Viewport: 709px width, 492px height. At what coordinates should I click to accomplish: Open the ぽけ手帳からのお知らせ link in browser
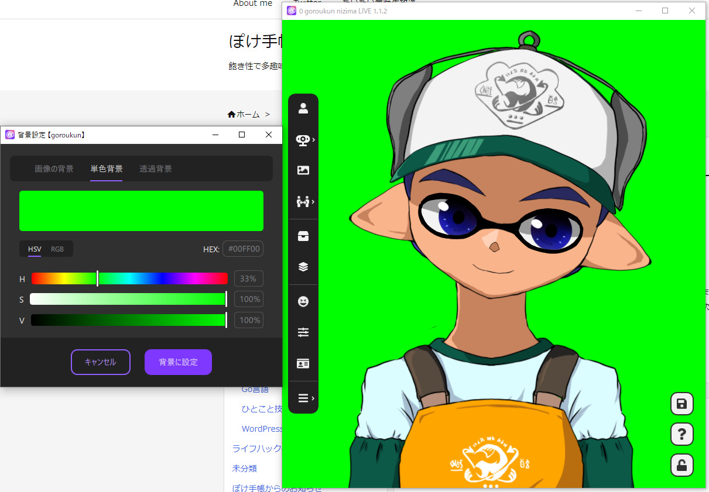(x=276, y=488)
